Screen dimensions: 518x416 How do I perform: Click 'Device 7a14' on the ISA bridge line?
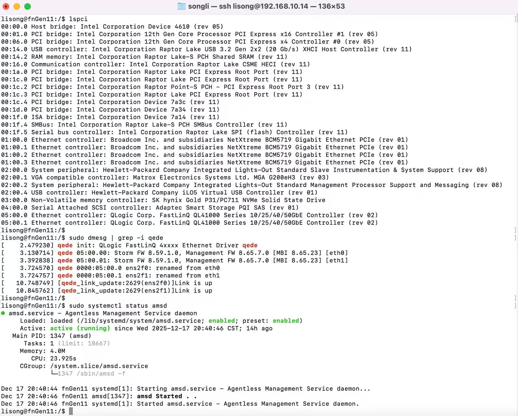(x=165, y=117)
